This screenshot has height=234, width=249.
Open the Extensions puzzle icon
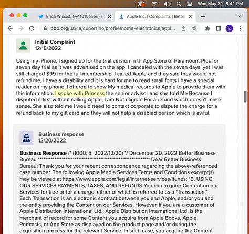pos(207,28)
